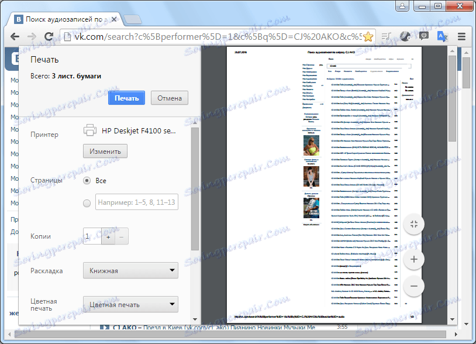476x344 pixels.
Task: Open the Google Translate extension icon
Action: click(x=442, y=36)
